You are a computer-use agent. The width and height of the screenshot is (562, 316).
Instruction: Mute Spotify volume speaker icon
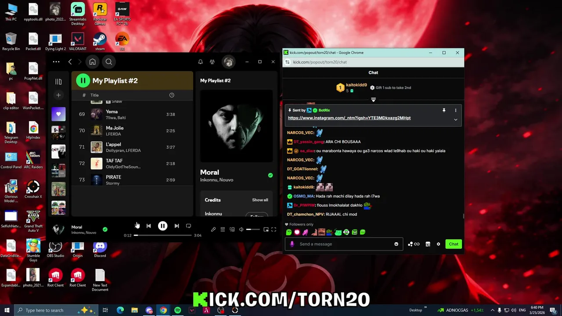tap(241, 230)
